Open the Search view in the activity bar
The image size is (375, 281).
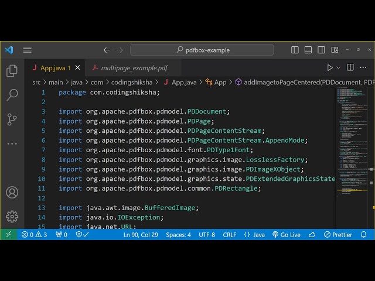click(12, 95)
